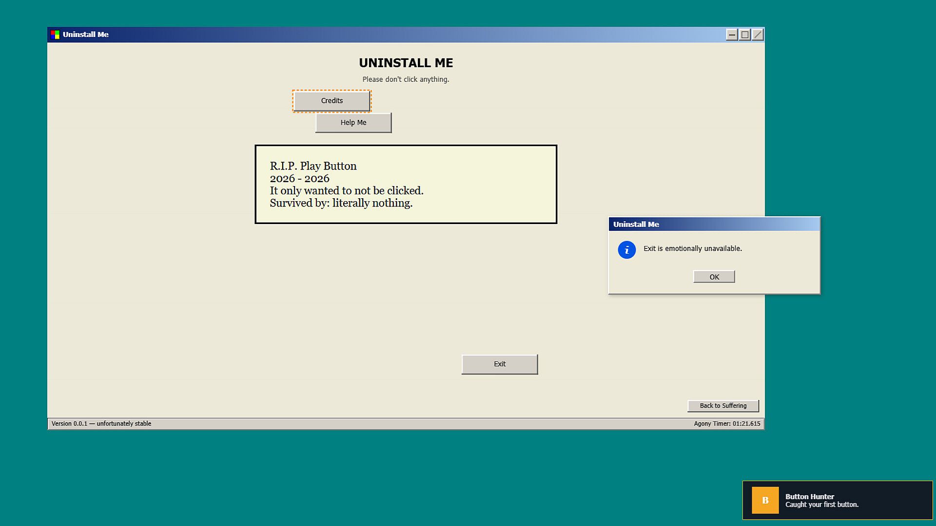
Task: Click the blue info icon in dialog
Action: click(627, 250)
